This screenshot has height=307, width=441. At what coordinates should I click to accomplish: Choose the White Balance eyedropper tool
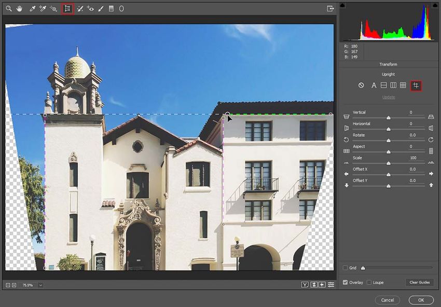(32, 9)
